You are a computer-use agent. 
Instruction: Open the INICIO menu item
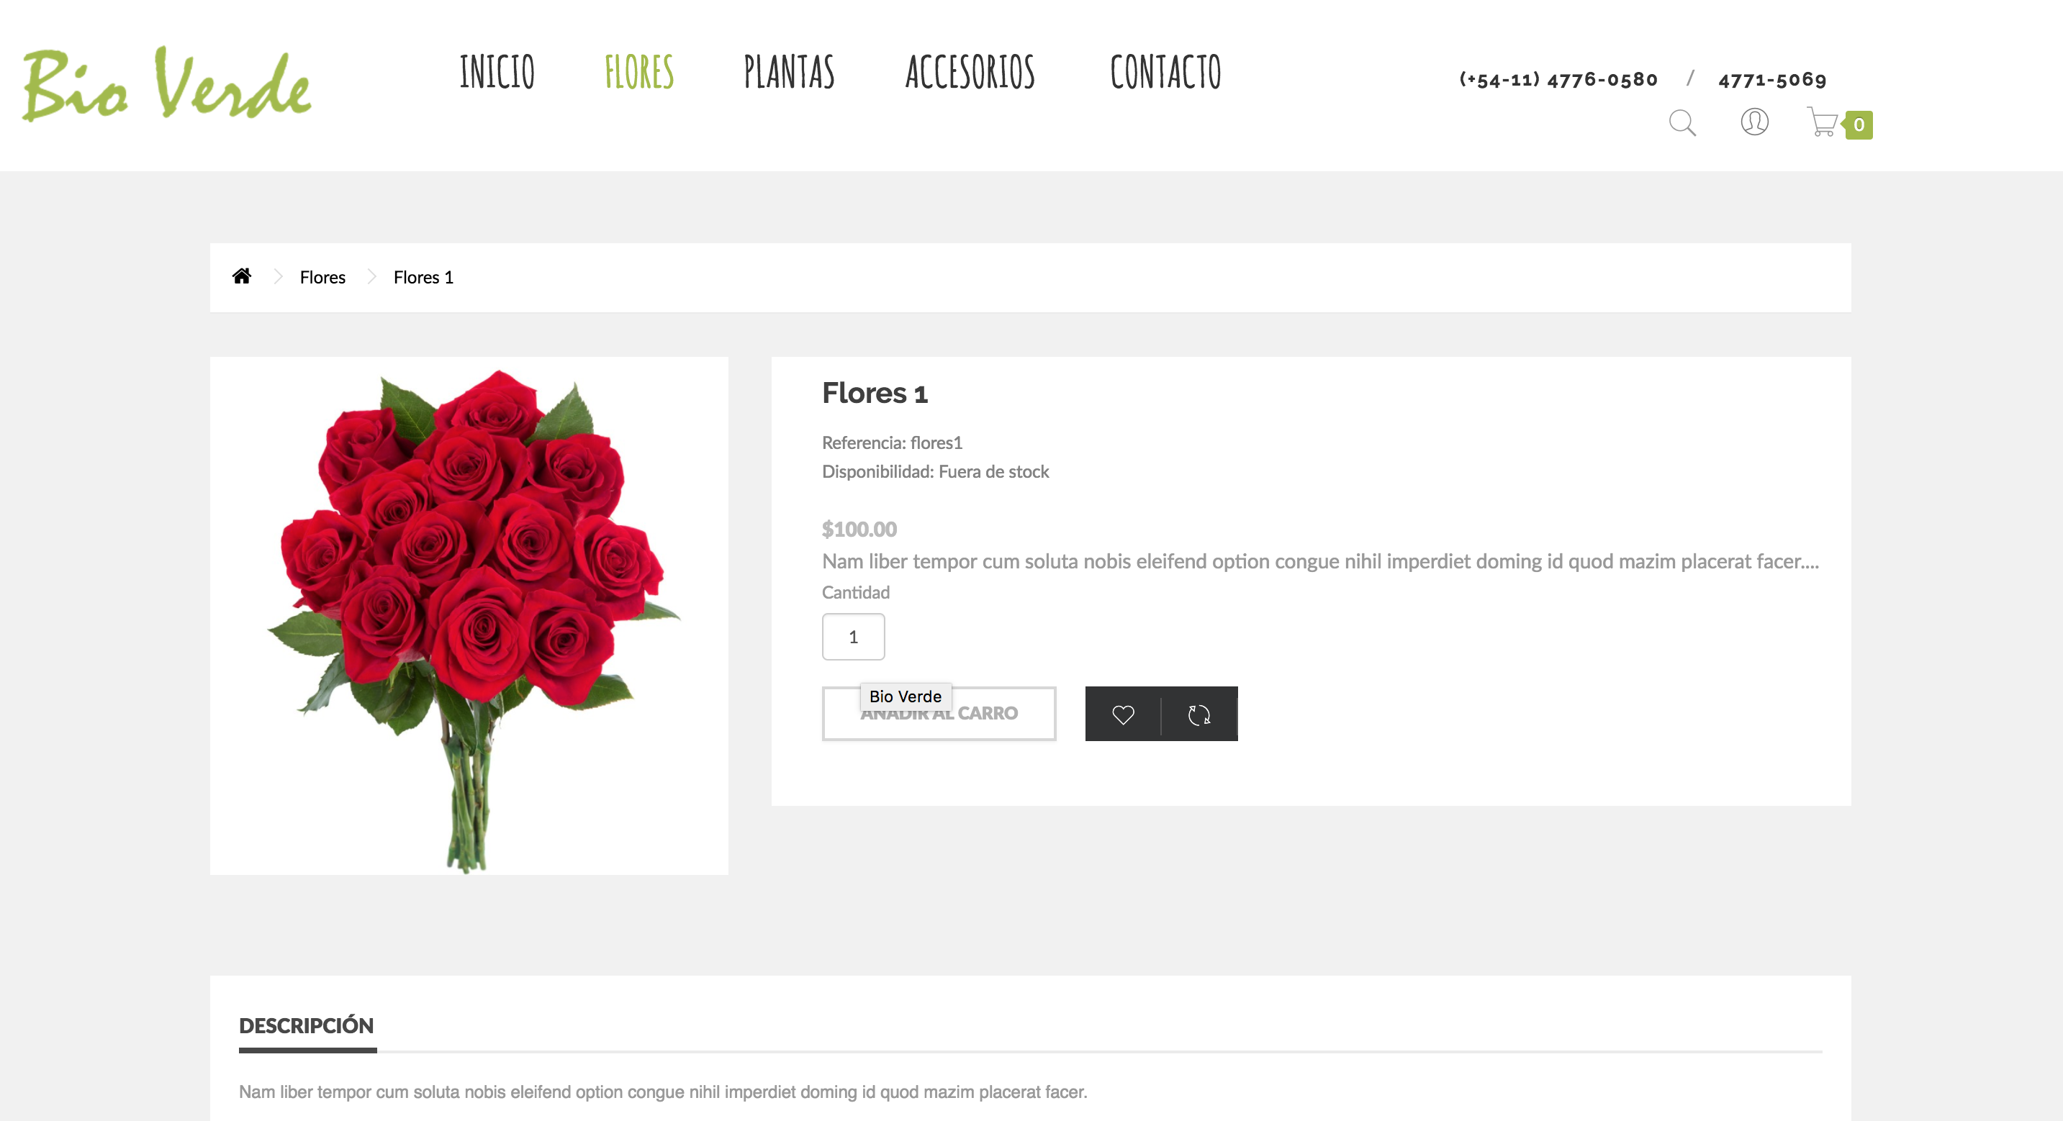pos(497,72)
